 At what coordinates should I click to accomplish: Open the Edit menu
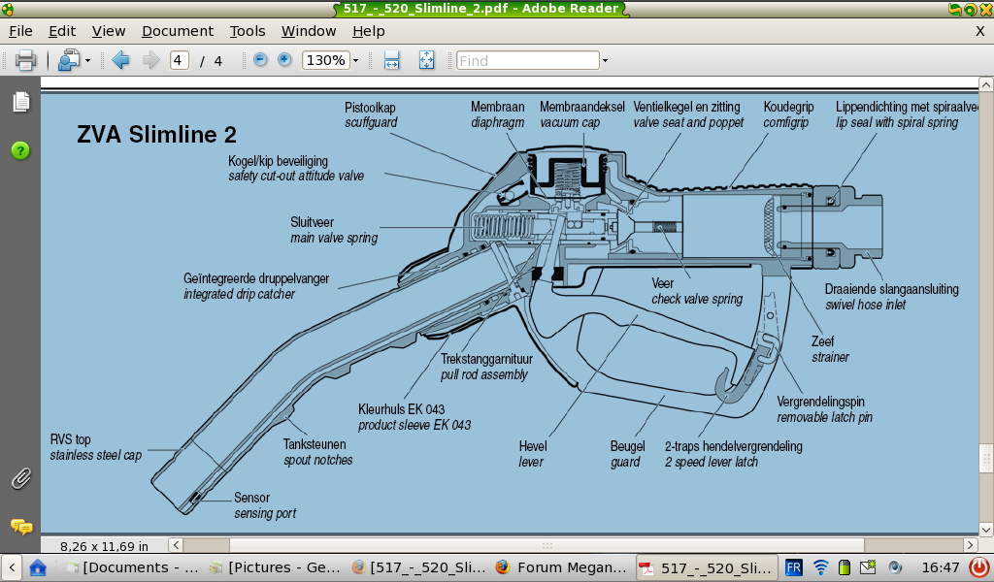62,31
